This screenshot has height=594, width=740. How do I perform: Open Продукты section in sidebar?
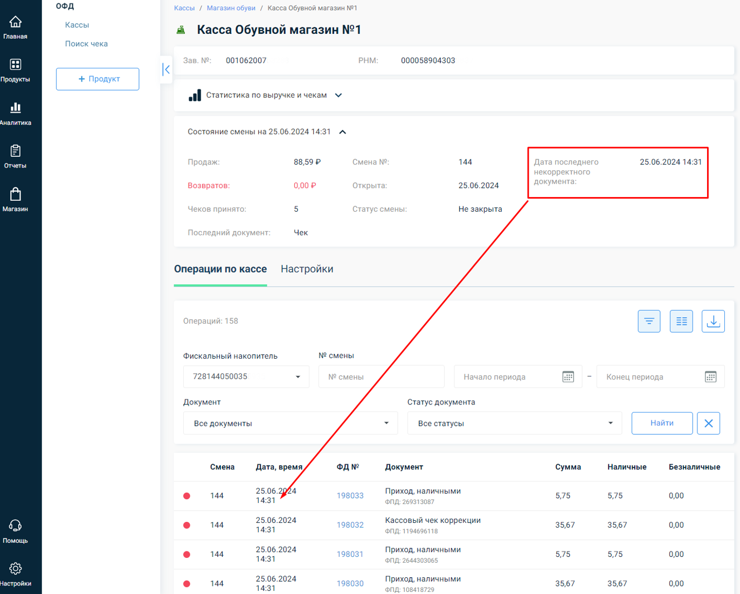[x=15, y=71]
